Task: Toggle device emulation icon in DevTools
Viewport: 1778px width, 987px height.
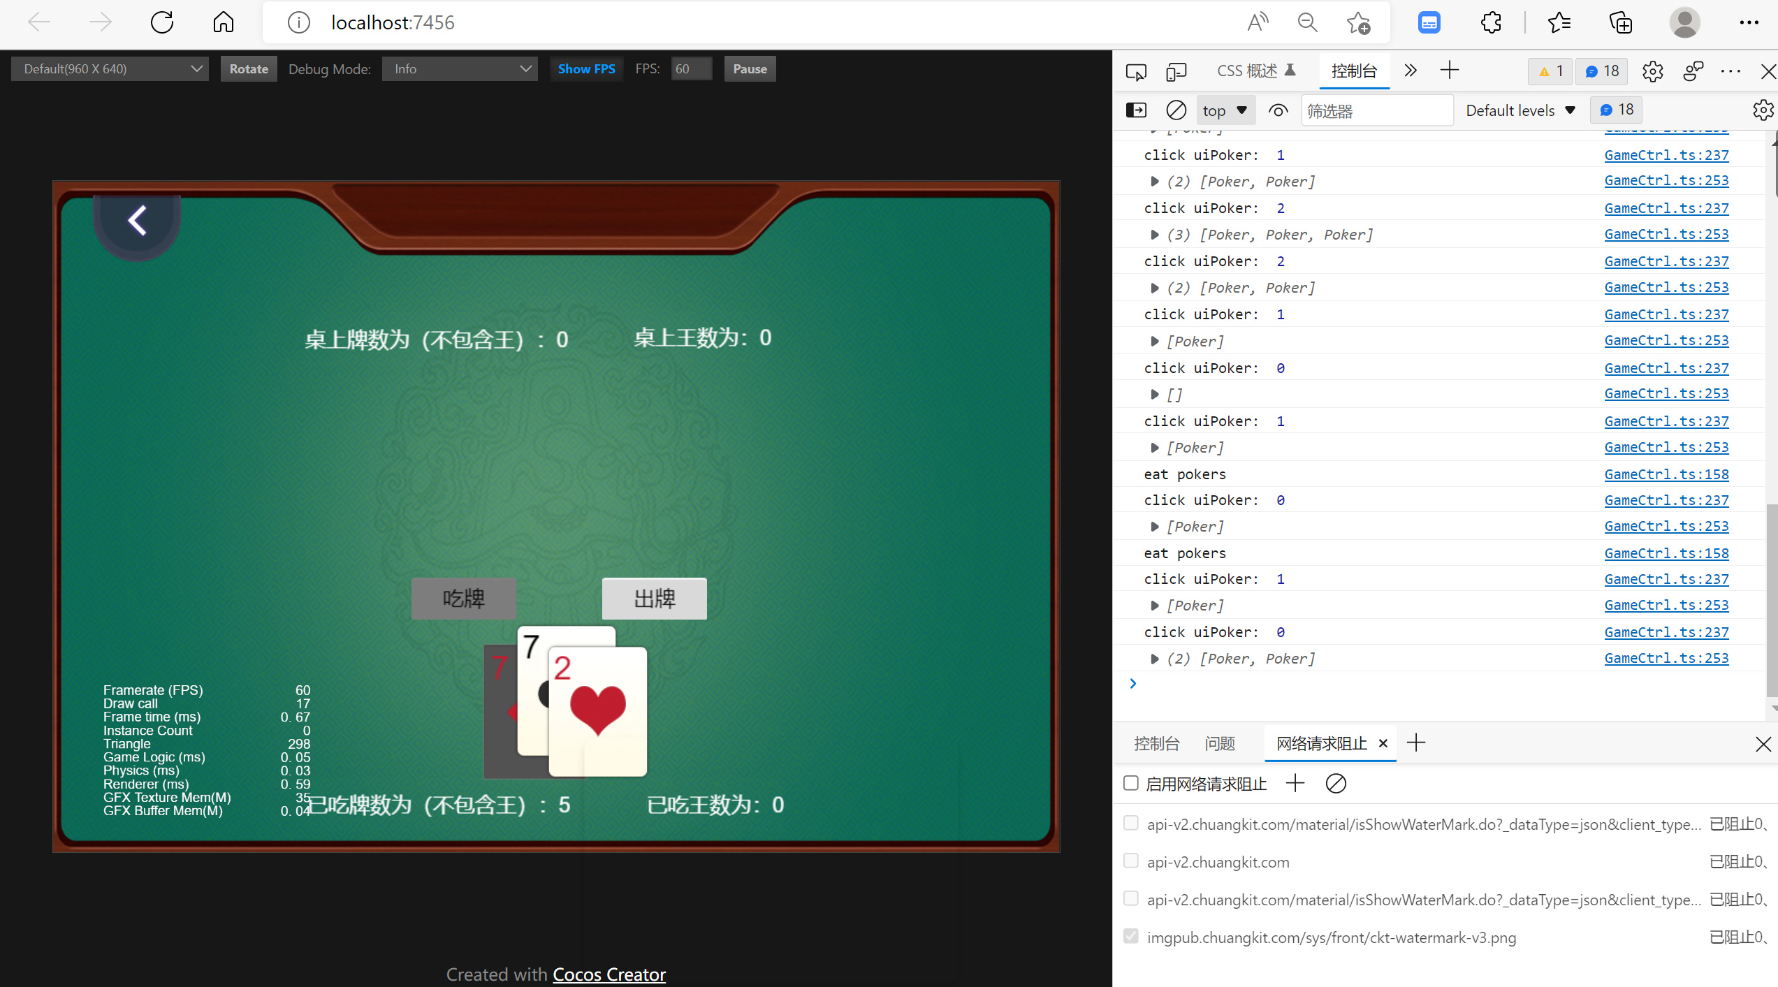Action: coord(1176,71)
